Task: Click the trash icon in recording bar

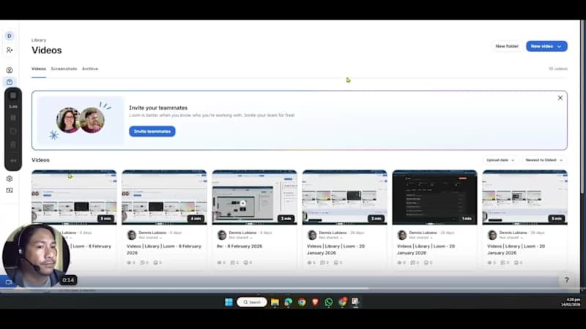Action: click(13, 145)
